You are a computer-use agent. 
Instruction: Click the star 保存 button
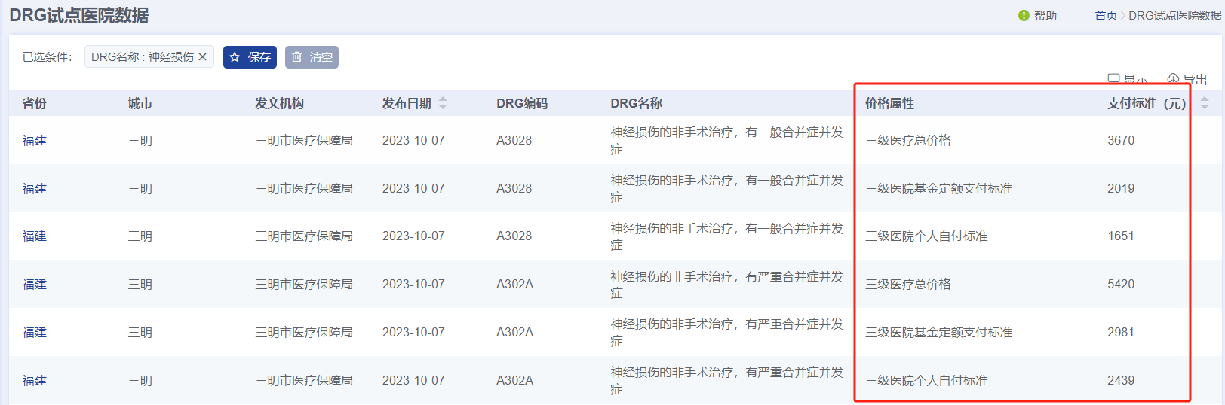[250, 57]
